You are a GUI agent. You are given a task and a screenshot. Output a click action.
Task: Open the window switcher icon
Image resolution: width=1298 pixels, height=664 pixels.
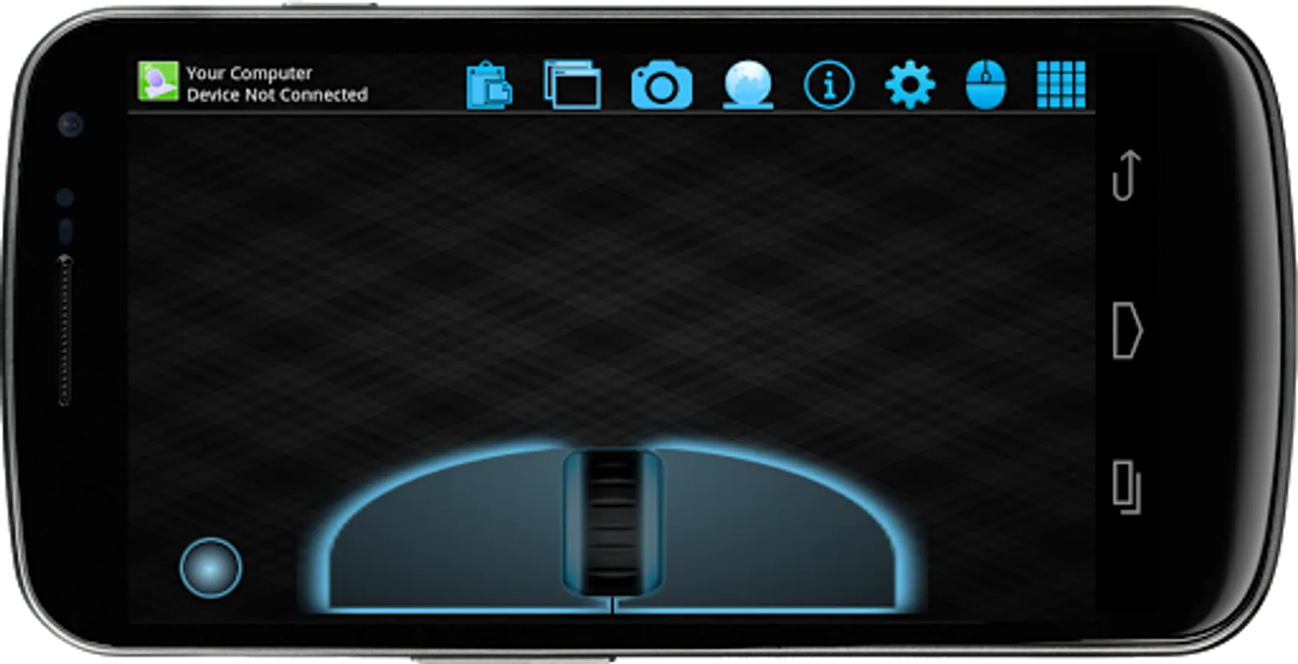[x=572, y=85]
